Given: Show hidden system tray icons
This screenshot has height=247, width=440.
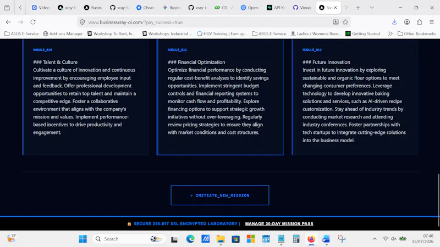Looking at the screenshot, I should pyautogui.click(x=375, y=239).
